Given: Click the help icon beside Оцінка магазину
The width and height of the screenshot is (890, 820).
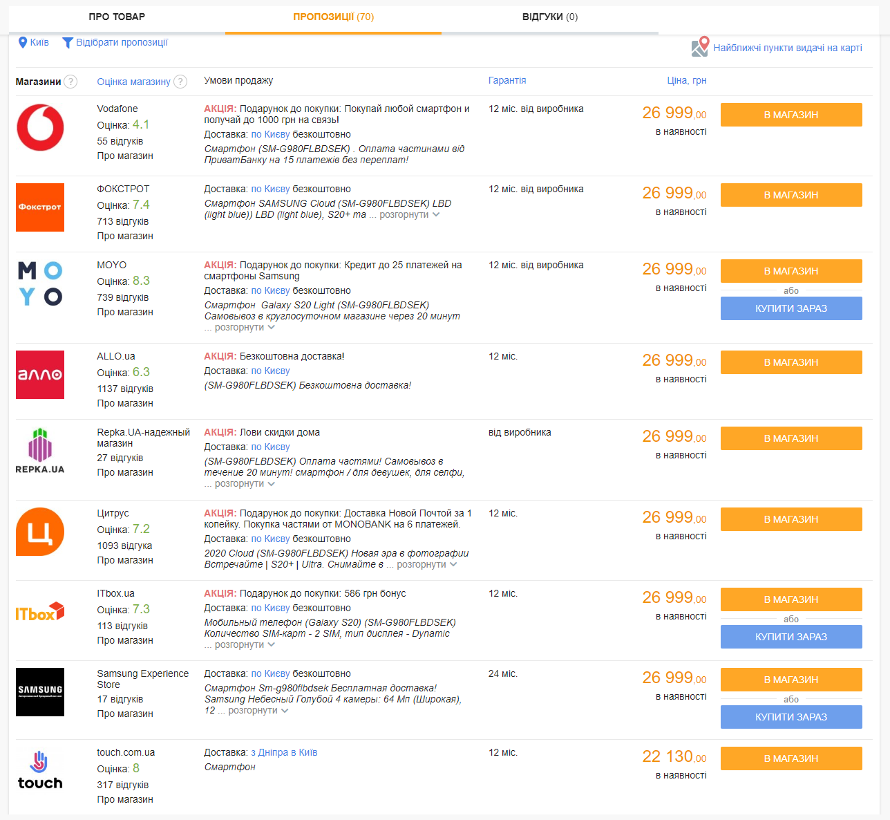Looking at the screenshot, I should point(180,82).
